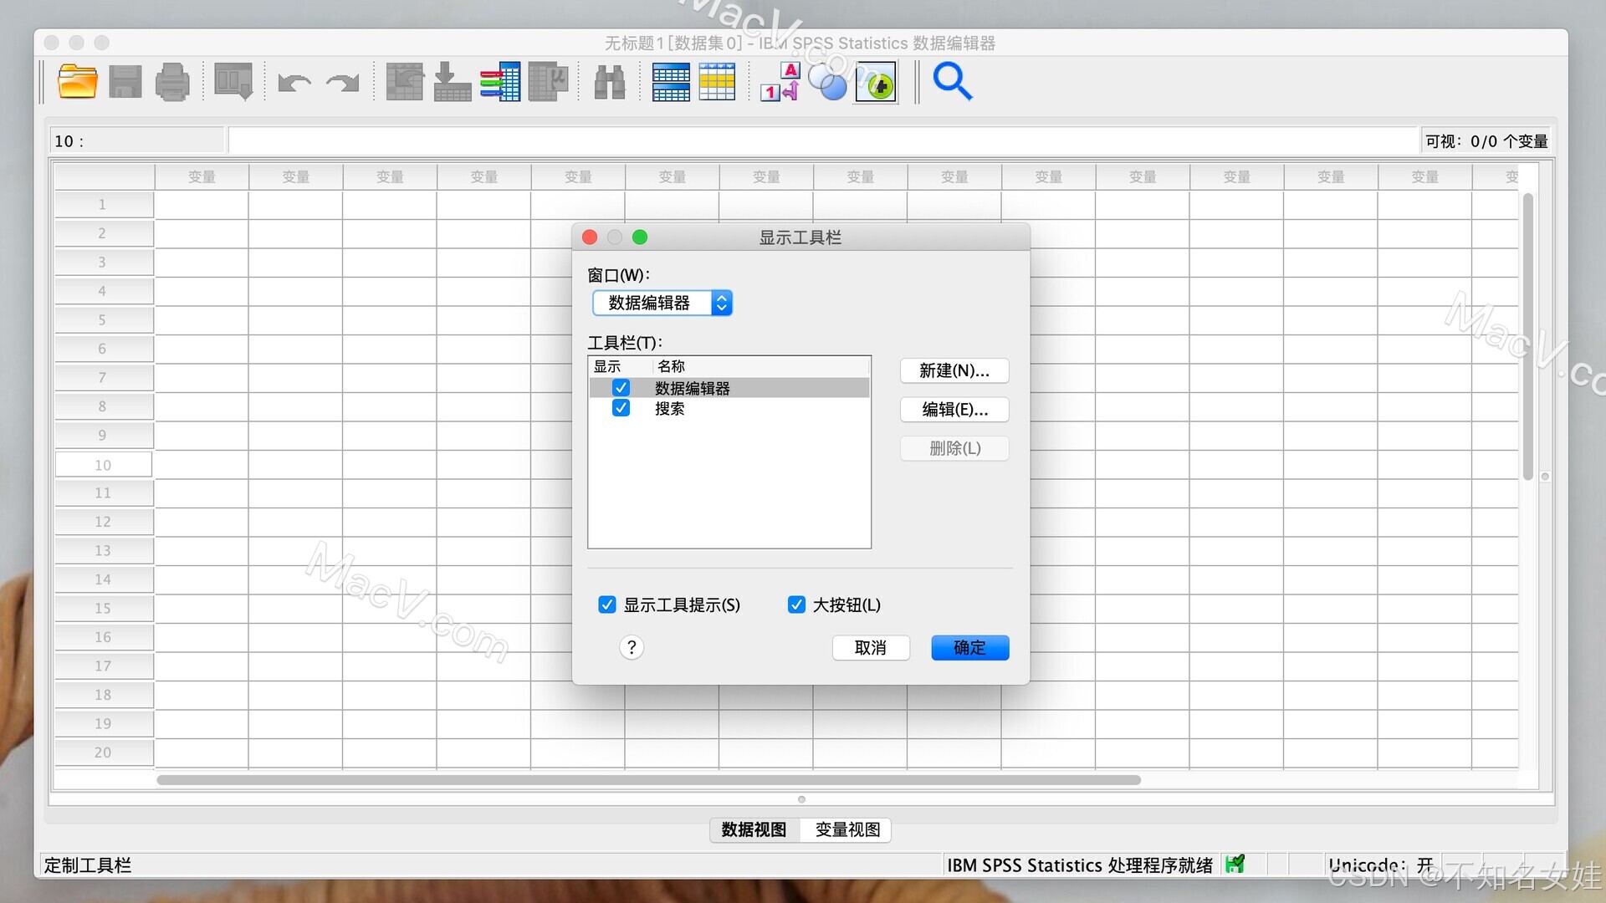
Task: Click the Save floppy disk icon
Action: (x=125, y=83)
